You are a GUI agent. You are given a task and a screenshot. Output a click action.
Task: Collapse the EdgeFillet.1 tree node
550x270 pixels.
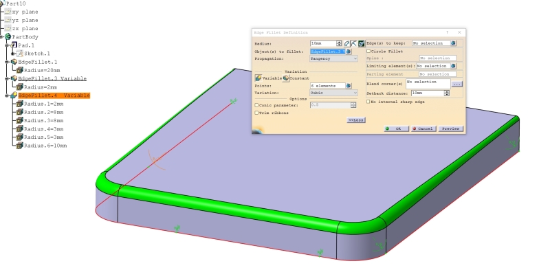[7, 62]
